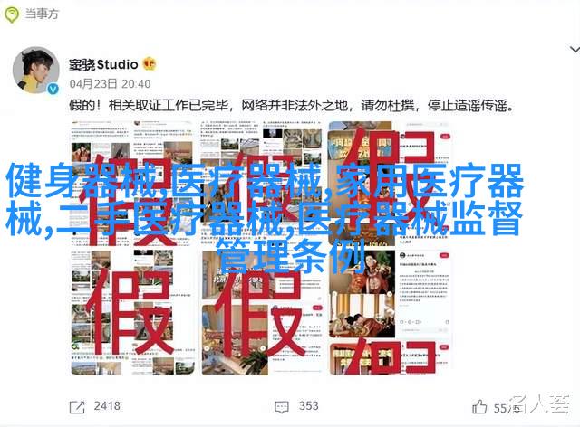Image resolution: width=580 pixels, height=427 pixels.
Task: Click the 当事方 label text
Action: 42,14
